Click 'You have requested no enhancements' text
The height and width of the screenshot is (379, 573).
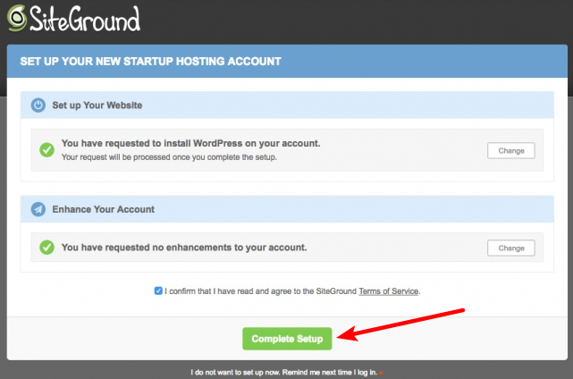coord(184,248)
